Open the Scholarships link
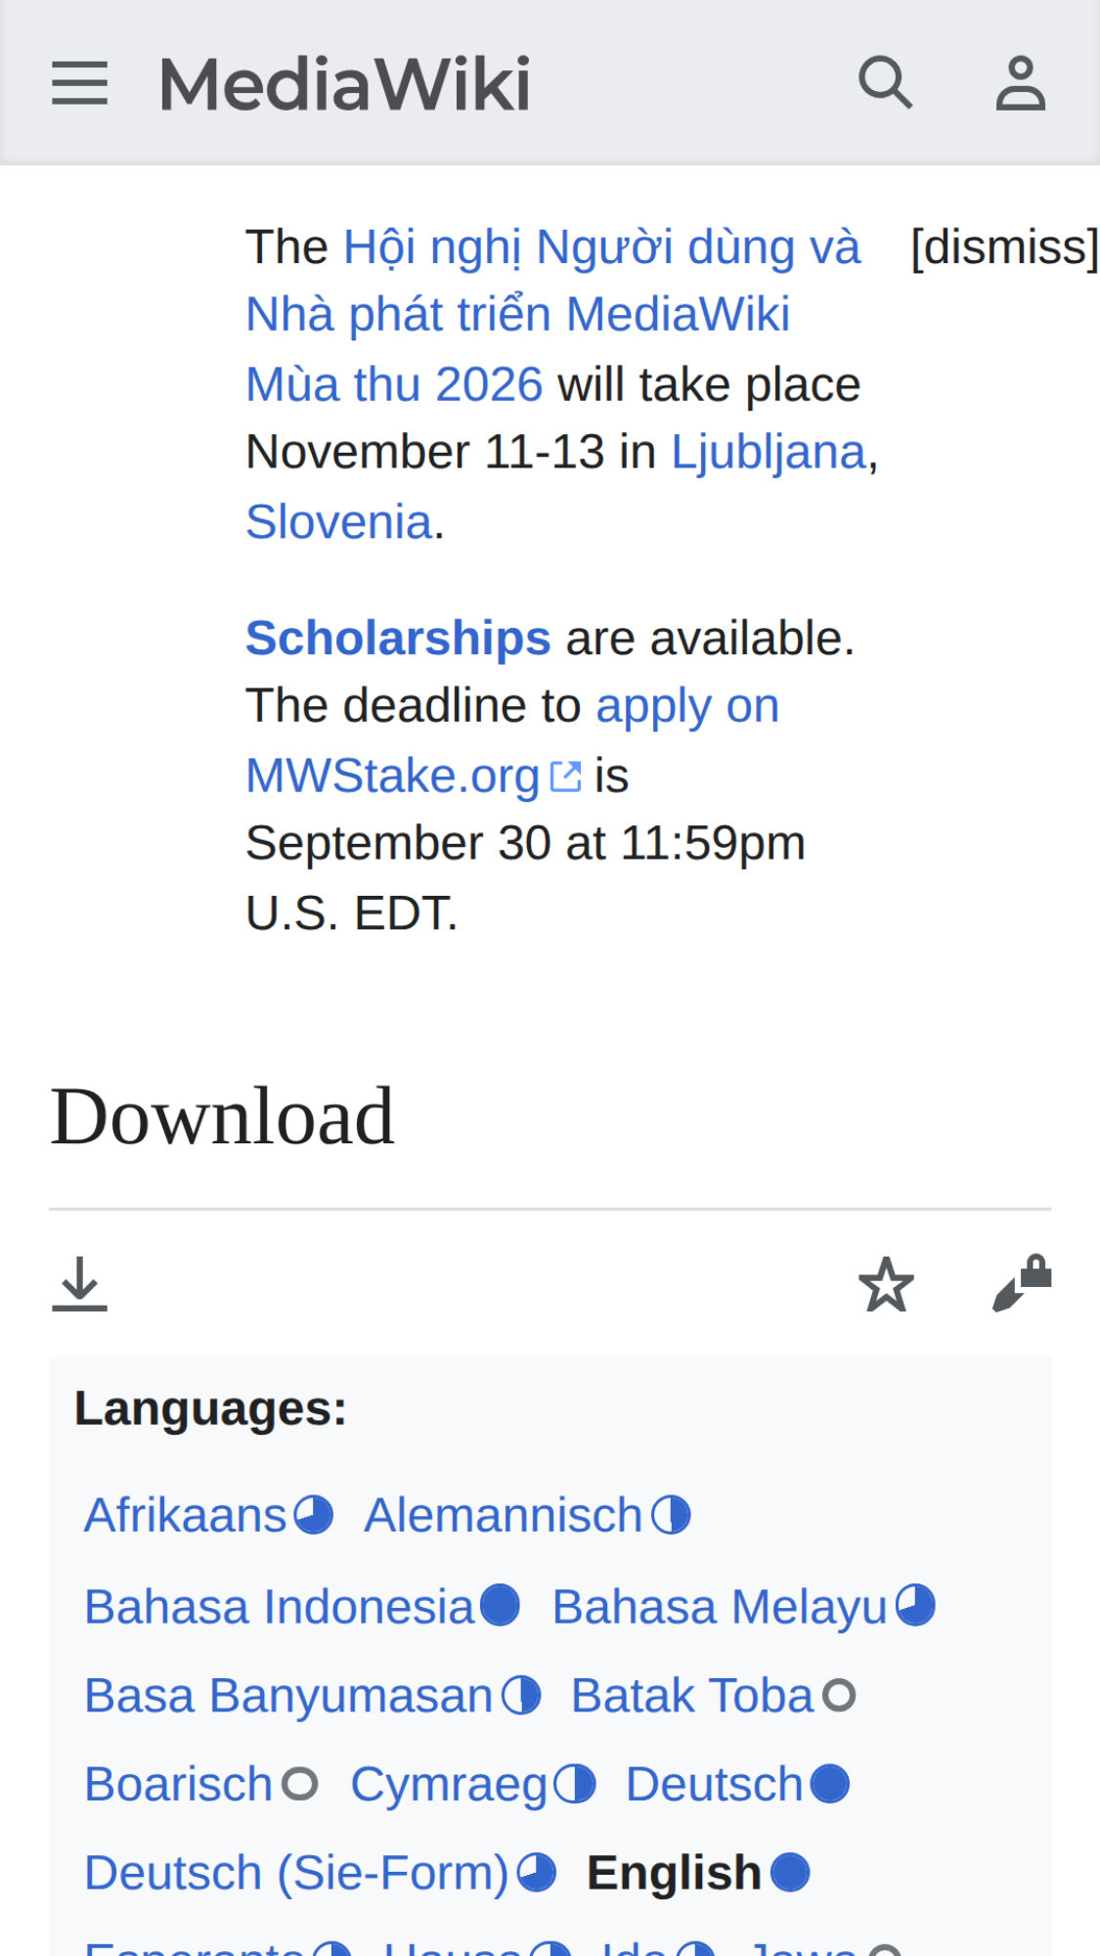Image resolution: width=1100 pixels, height=1956 pixels. coord(398,638)
